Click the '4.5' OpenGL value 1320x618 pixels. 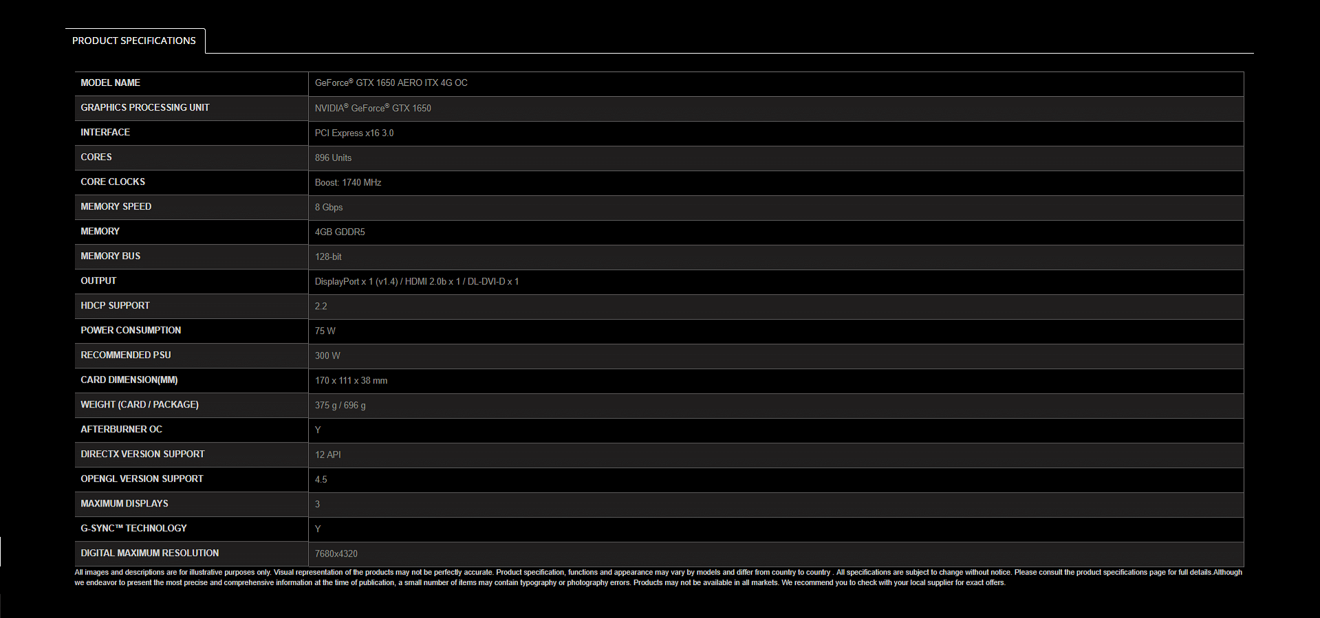(x=321, y=479)
